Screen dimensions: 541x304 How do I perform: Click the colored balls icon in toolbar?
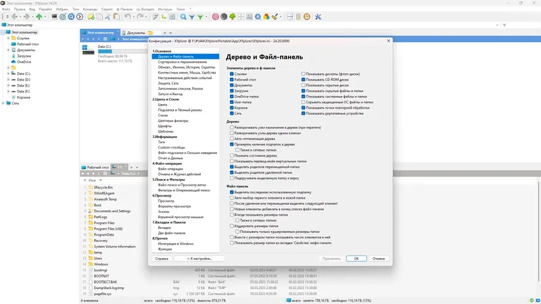click(266, 16)
